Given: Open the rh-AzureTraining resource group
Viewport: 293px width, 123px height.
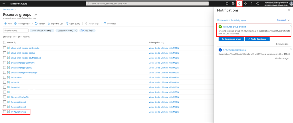Looking at the screenshot, I should pos(19,112).
